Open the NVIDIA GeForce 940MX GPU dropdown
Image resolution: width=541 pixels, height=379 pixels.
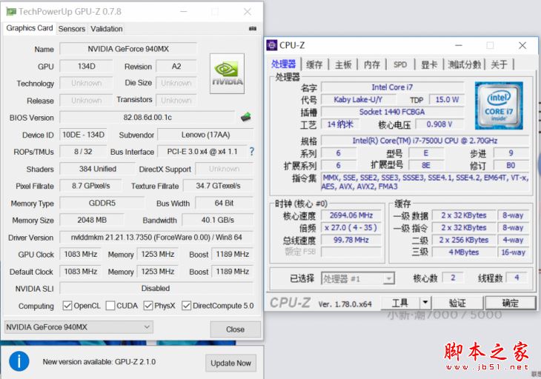click(79, 327)
